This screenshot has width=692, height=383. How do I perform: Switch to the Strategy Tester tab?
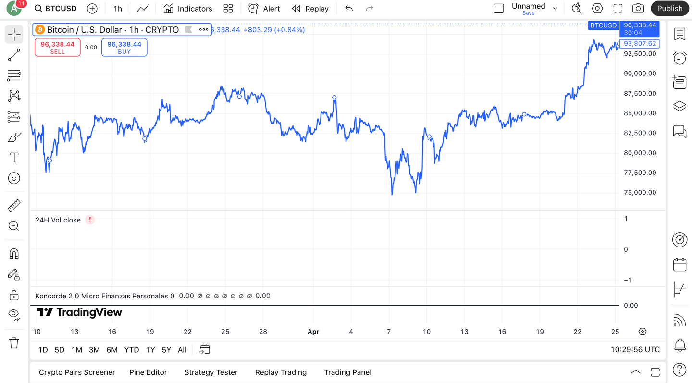click(x=211, y=372)
